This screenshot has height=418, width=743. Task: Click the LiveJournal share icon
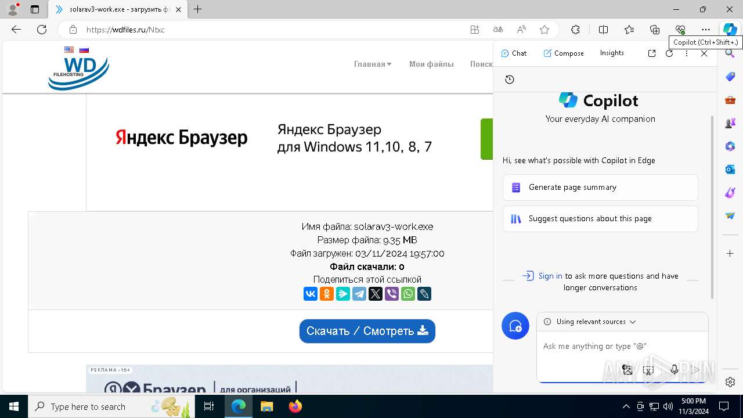click(x=424, y=294)
